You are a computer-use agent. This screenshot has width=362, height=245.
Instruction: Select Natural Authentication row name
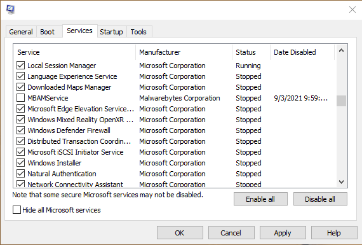point(62,174)
